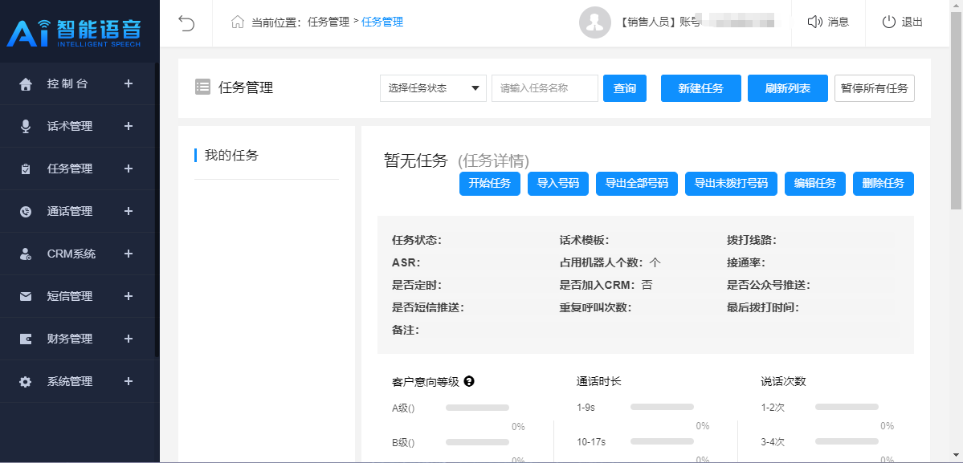Expand the CRM系统 sidebar plus sign
963x463 pixels.
129,254
